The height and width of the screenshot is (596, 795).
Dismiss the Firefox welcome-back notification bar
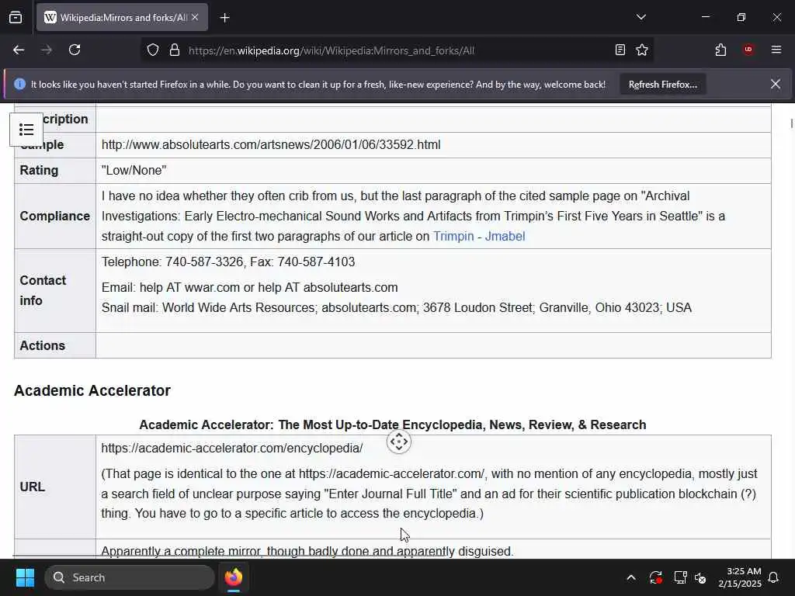tap(776, 84)
